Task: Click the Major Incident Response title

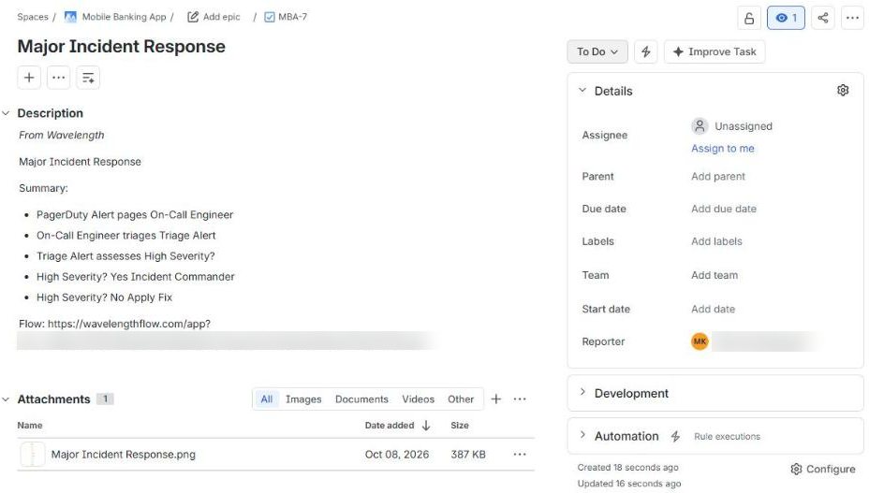Action: (122, 47)
